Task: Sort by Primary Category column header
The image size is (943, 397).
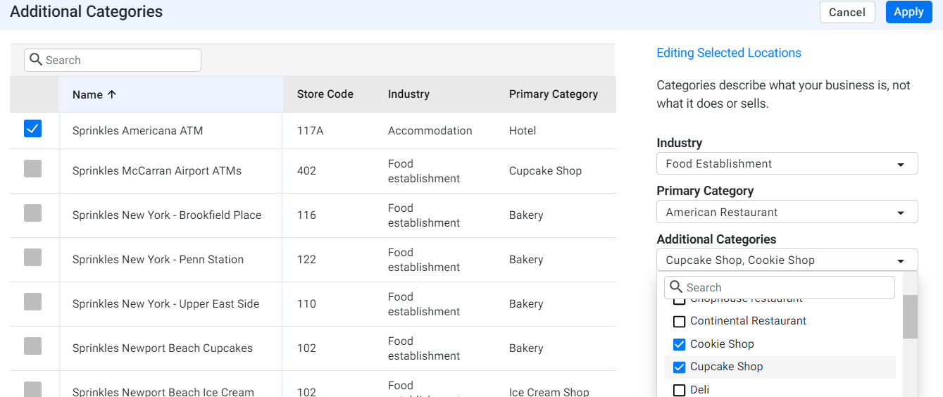Action: point(554,94)
